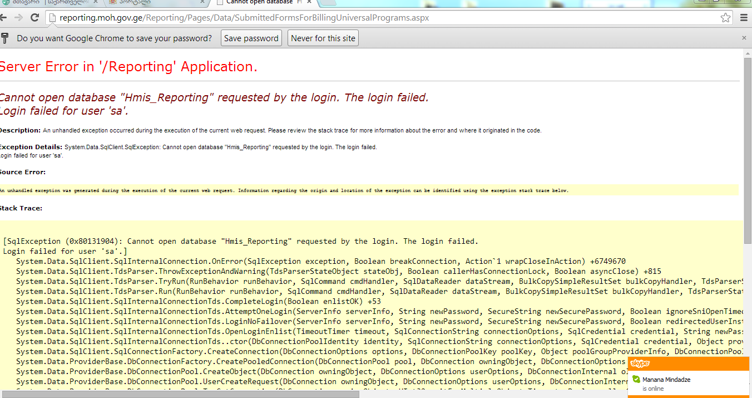Click the page icon in address bar
This screenshot has height=398, width=752.
[x=52, y=18]
